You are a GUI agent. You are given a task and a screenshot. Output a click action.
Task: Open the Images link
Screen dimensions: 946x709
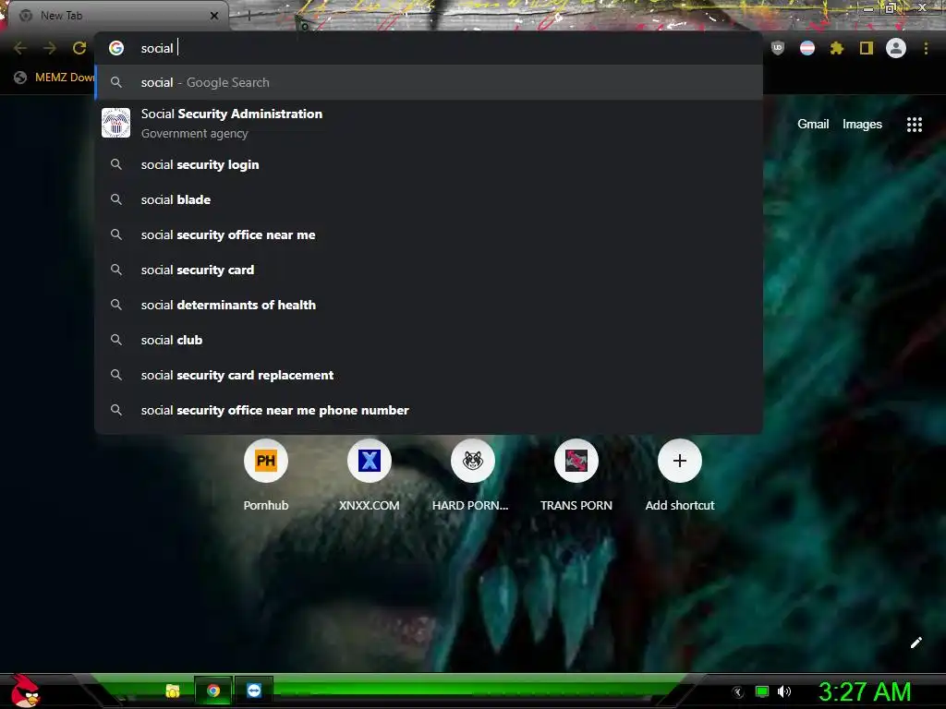pos(862,125)
